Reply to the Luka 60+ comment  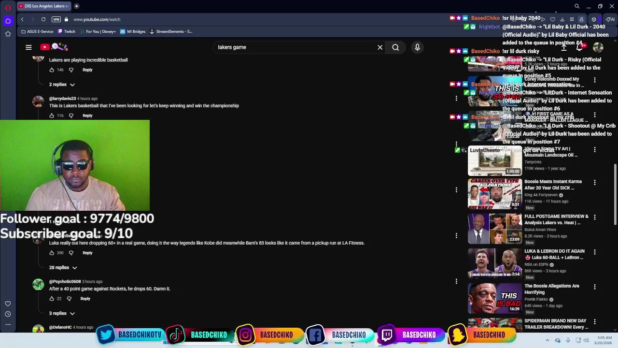87,253
